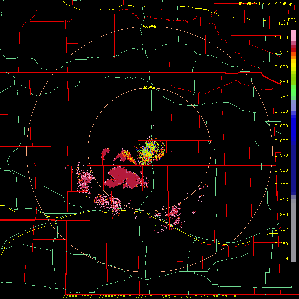The image size is (299, 299).
Task: Click the 0.253 scale value
Action: coord(281,244)
